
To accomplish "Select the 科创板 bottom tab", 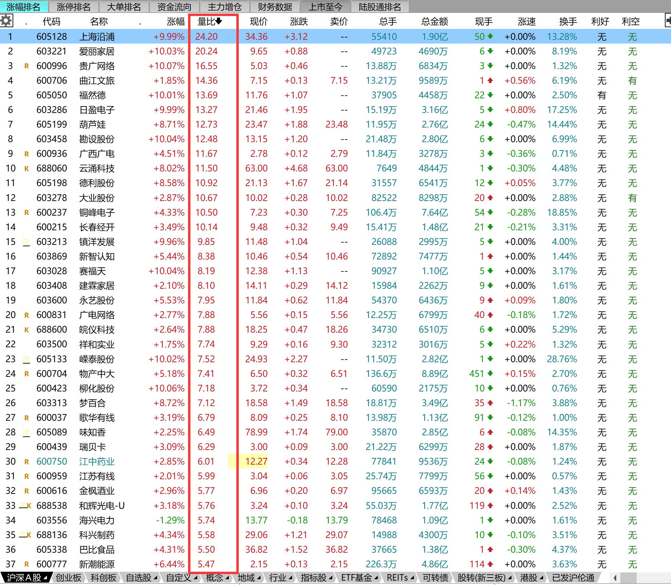I will point(103,578).
